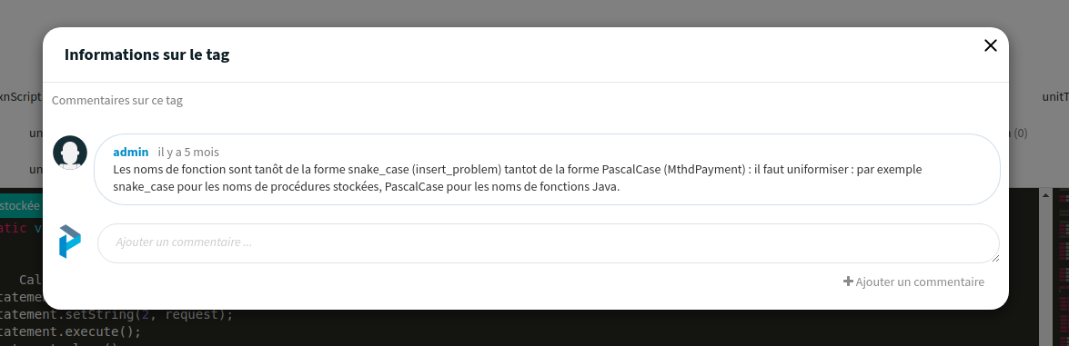Click the green 'stockée' tag label

21,204
